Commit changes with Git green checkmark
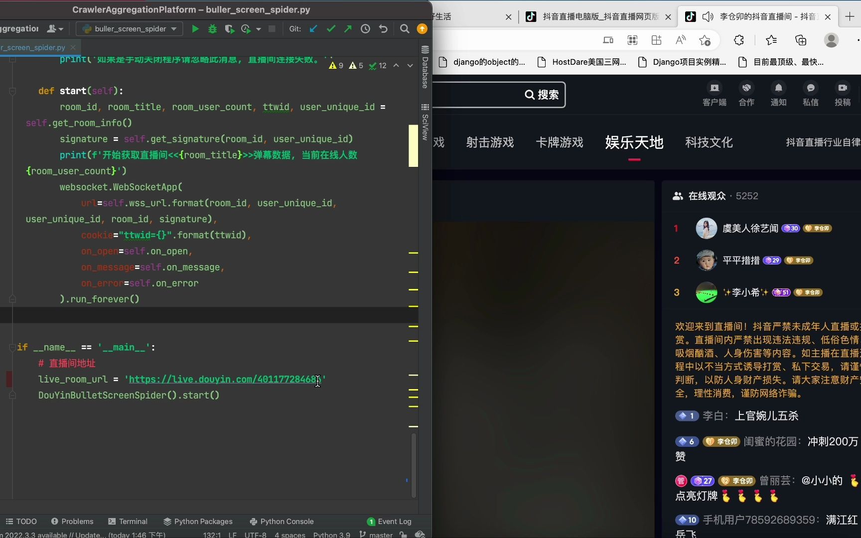 331,29
